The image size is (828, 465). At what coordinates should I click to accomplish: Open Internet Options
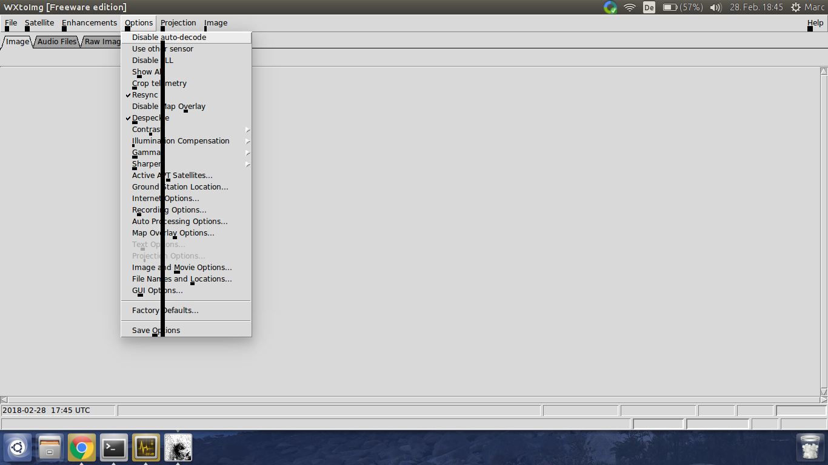coord(186,199)
